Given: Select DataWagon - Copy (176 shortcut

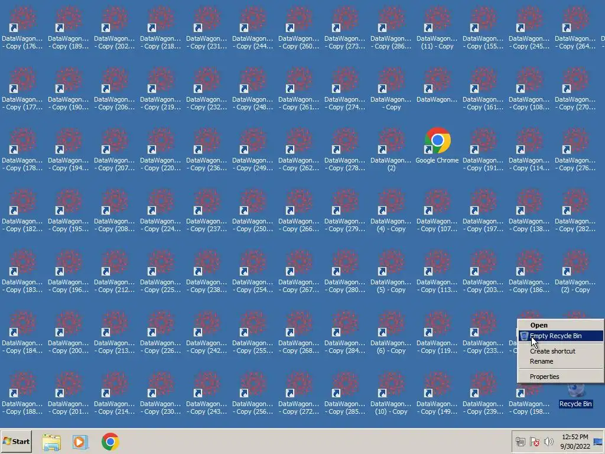Looking at the screenshot, I should pos(22,28).
